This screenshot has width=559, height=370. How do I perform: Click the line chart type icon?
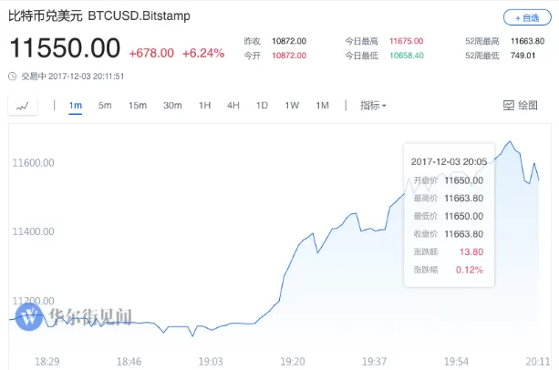[x=23, y=106]
